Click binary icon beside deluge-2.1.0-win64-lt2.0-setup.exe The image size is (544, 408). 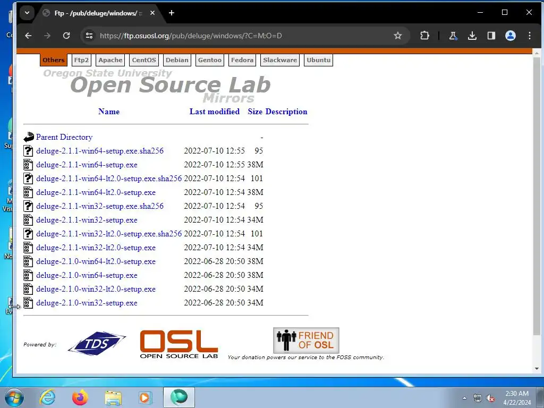(28, 261)
